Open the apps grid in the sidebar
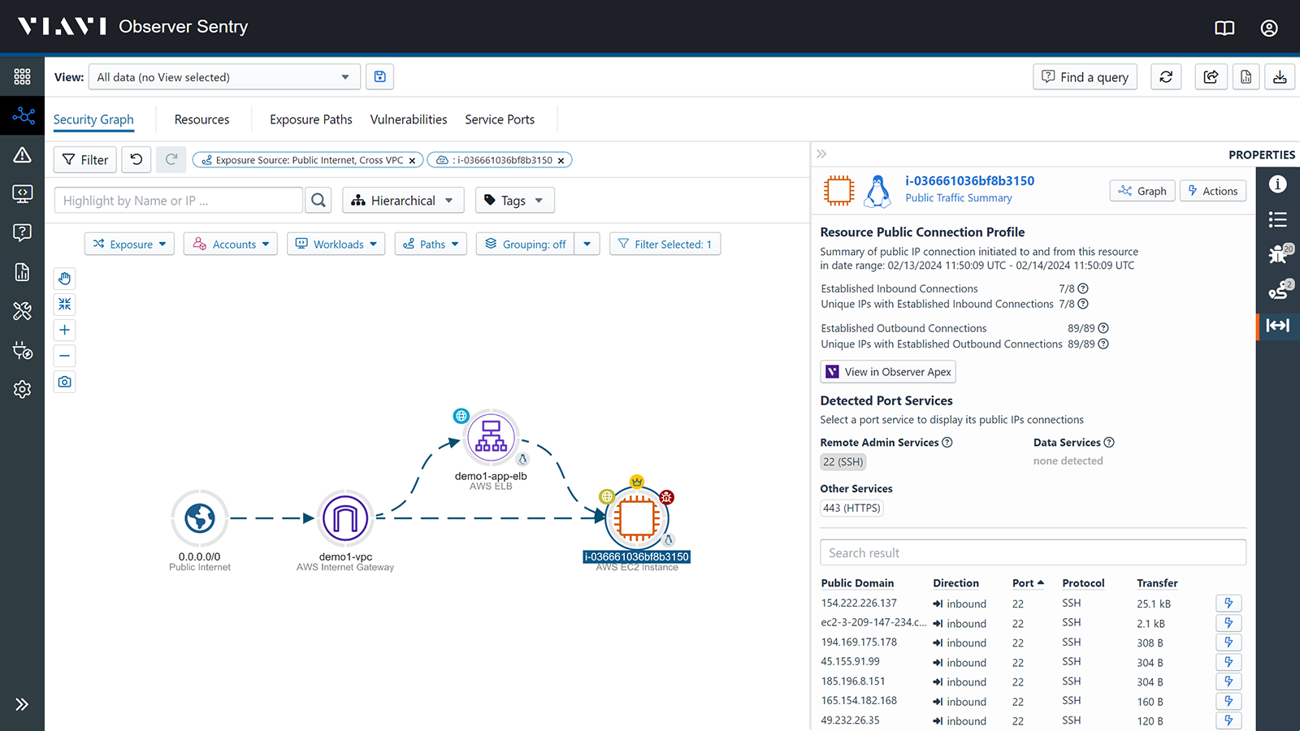 click(x=22, y=76)
